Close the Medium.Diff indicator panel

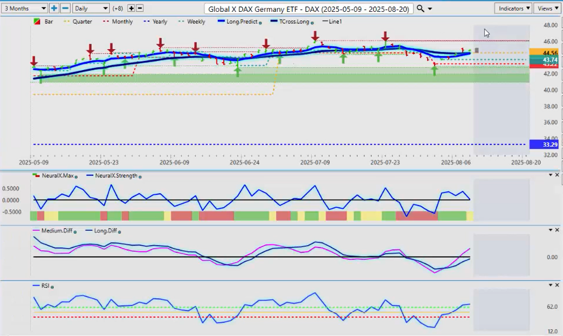[557, 230]
